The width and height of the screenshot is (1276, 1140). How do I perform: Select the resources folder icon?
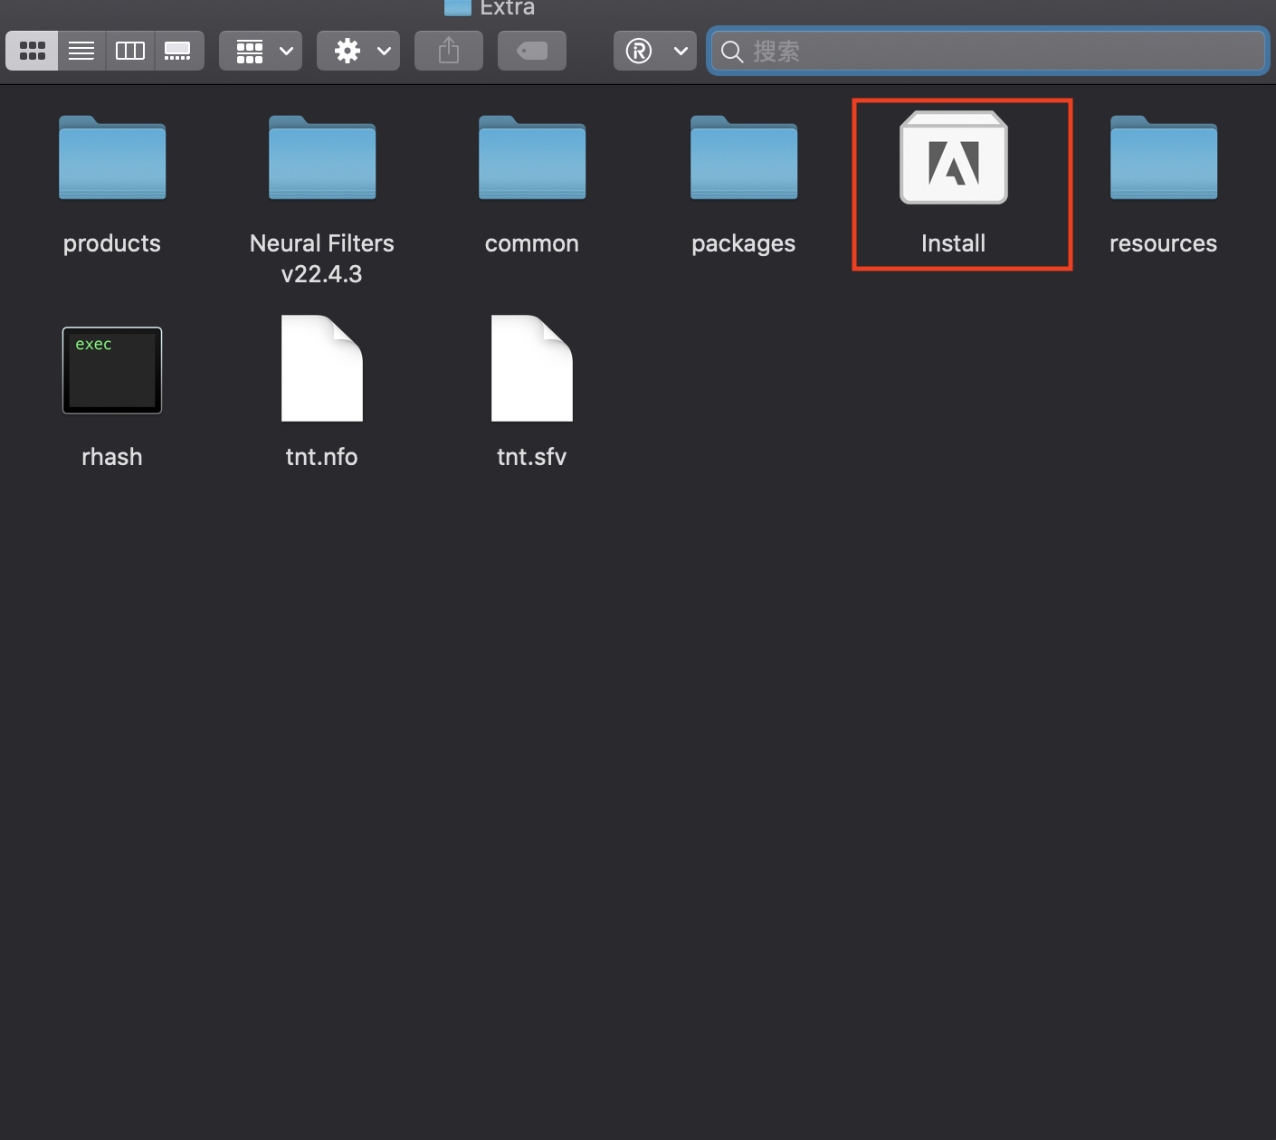click(x=1164, y=157)
